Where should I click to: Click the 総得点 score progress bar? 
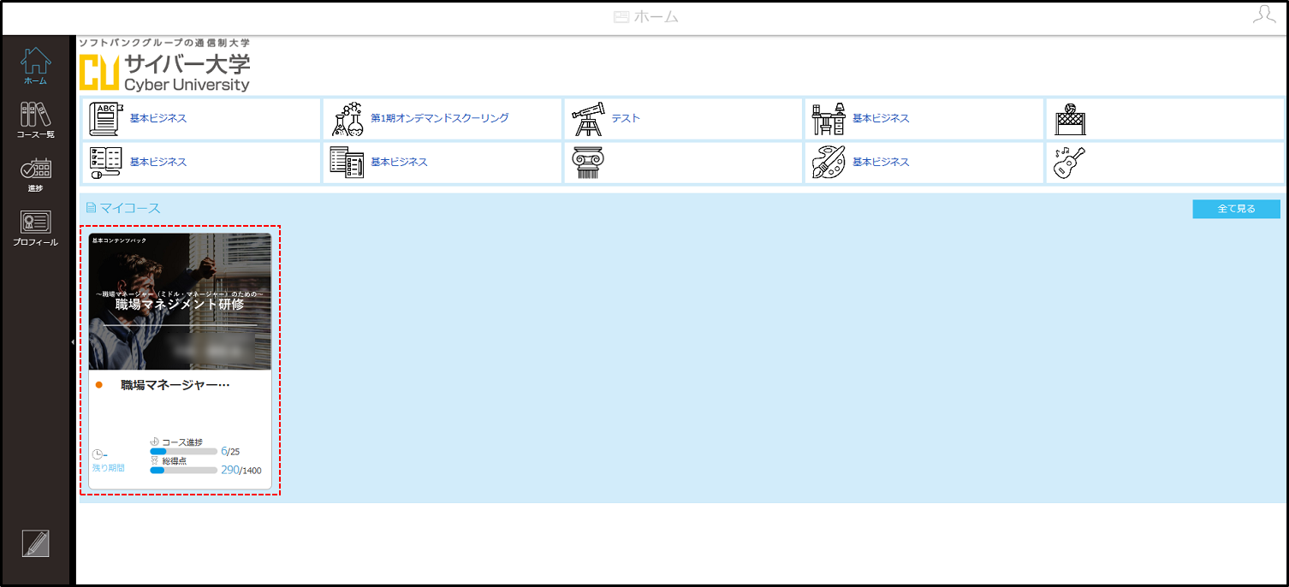(x=183, y=470)
